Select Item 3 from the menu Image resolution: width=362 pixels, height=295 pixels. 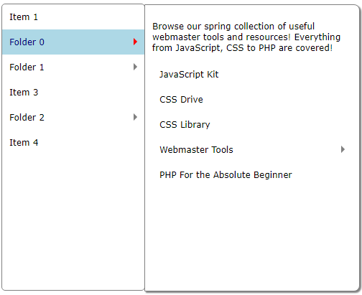click(x=73, y=92)
